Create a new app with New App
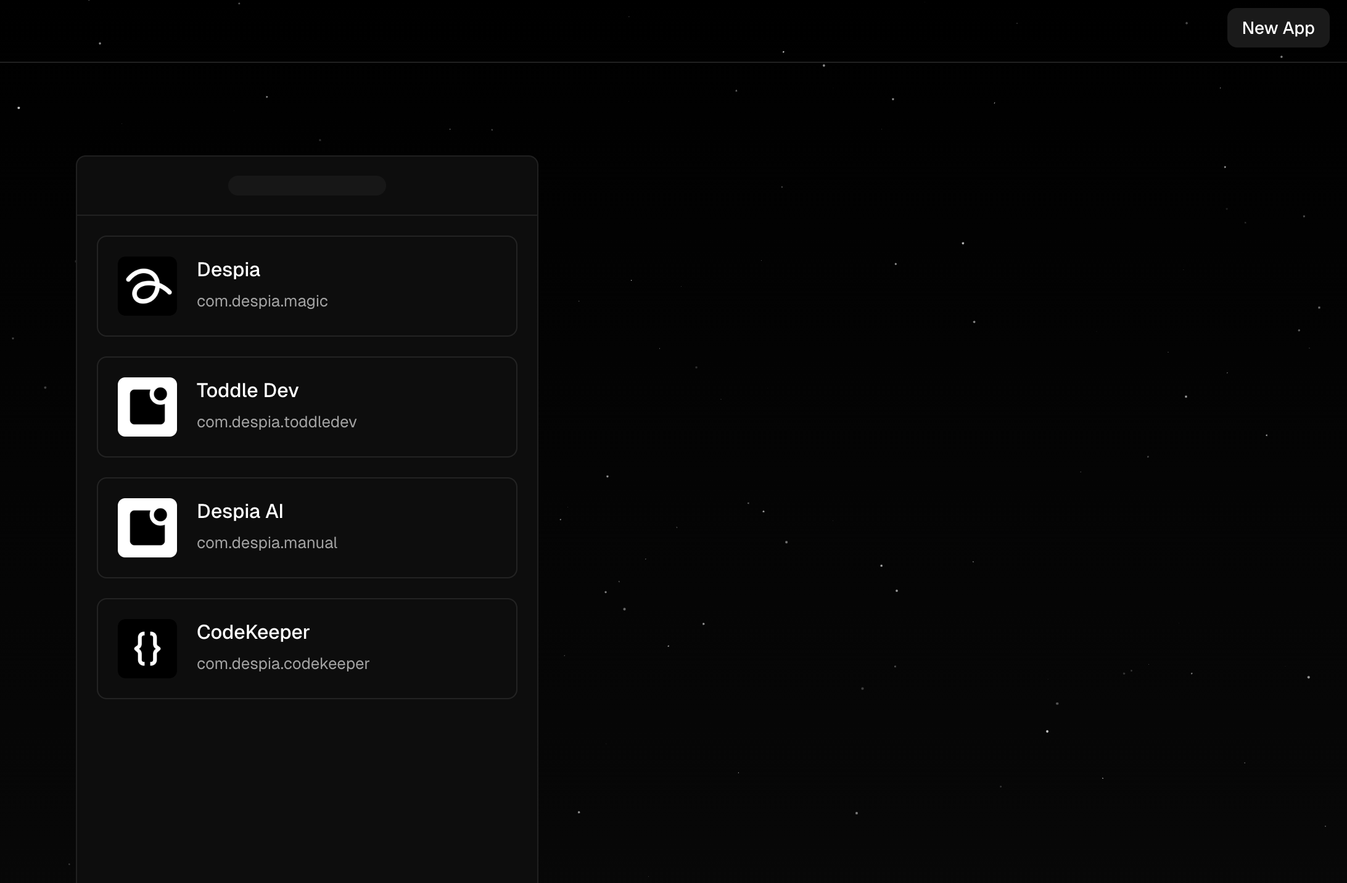1347x883 pixels. pos(1277,28)
